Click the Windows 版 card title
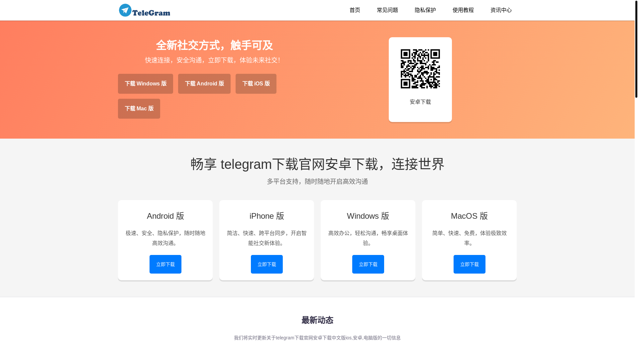 point(368,216)
